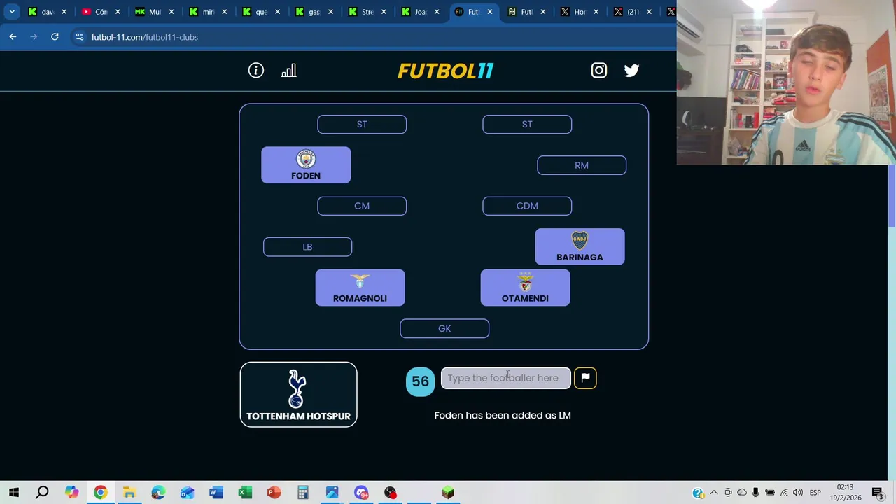Reload the page with refresh button
Viewport: 896px width, 504px height.
[x=55, y=36]
